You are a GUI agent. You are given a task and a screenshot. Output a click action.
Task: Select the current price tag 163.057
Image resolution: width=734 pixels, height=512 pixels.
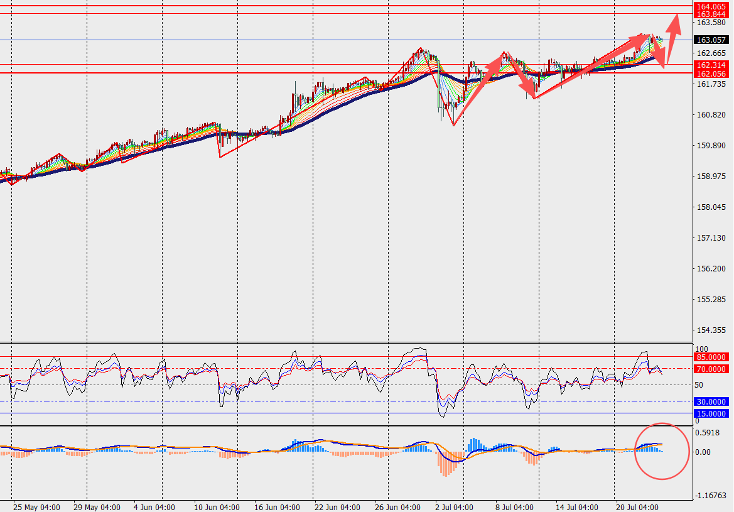(711, 40)
